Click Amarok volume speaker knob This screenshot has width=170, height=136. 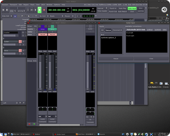pyautogui.click(x=164, y=10)
